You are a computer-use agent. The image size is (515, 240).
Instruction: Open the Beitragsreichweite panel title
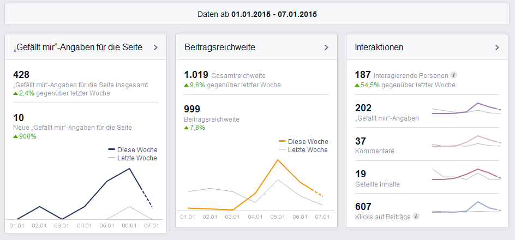[x=220, y=47]
